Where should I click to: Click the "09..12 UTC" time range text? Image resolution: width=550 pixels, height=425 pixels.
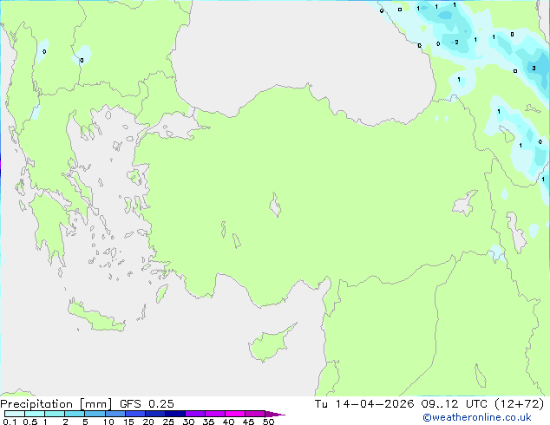[x=454, y=404]
